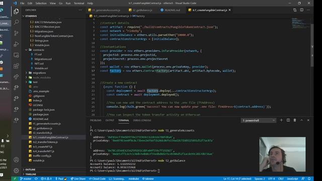Image resolution: width=322 pixels, height=181 pixels.
Task: Open truffle-config.js file
Action: point(42,156)
